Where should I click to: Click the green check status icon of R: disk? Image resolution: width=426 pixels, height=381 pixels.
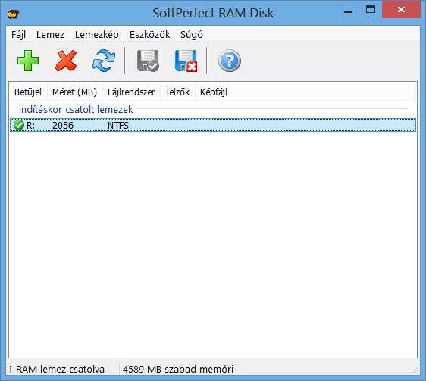click(19, 125)
